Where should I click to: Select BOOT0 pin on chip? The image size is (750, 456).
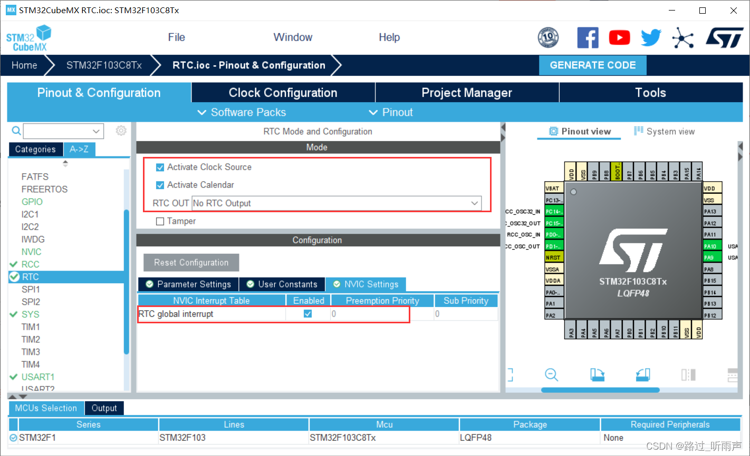tap(617, 172)
